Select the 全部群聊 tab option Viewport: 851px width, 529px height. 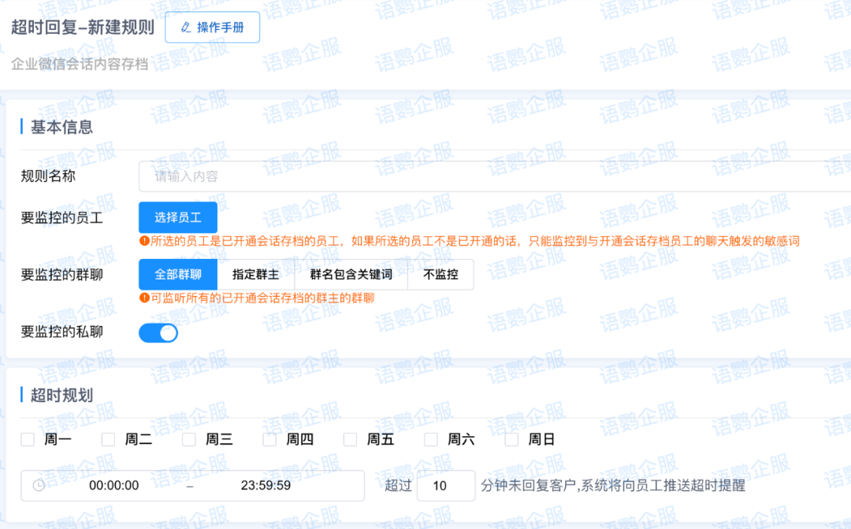point(178,275)
